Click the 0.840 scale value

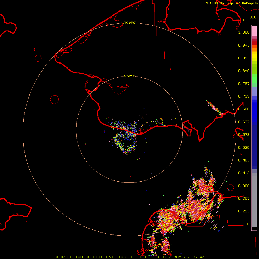coord(244,71)
